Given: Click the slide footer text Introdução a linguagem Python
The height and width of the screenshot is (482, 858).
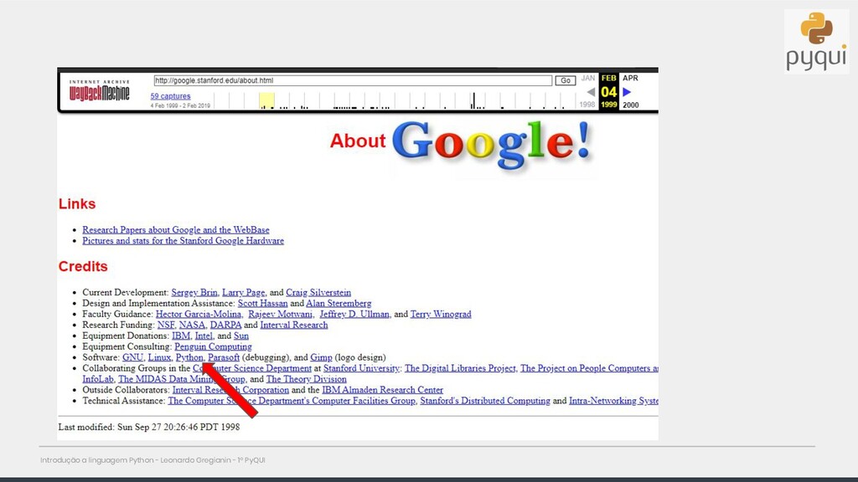Looking at the screenshot, I should [152, 460].
